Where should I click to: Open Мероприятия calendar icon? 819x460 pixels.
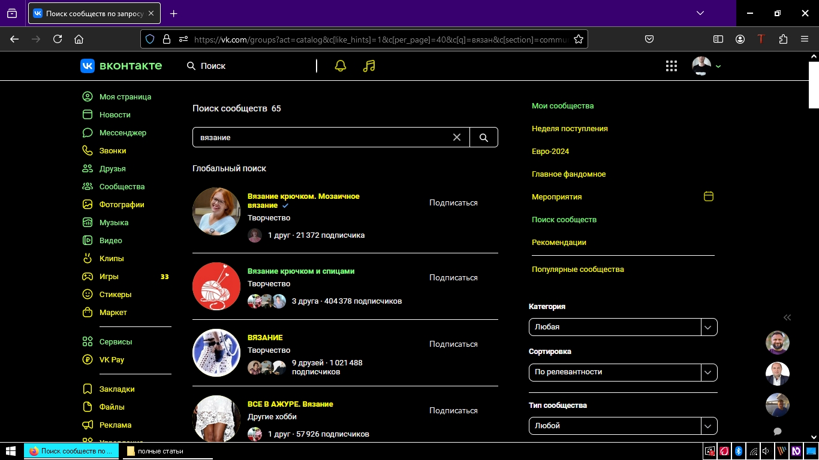click(x=709, y=196)
